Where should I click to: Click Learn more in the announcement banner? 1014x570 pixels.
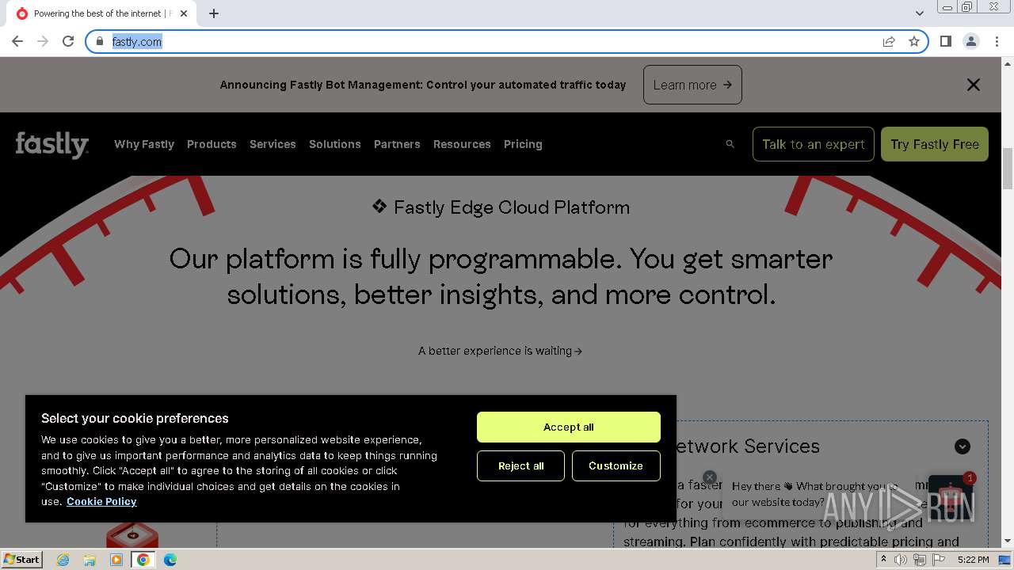click(692, 85)
